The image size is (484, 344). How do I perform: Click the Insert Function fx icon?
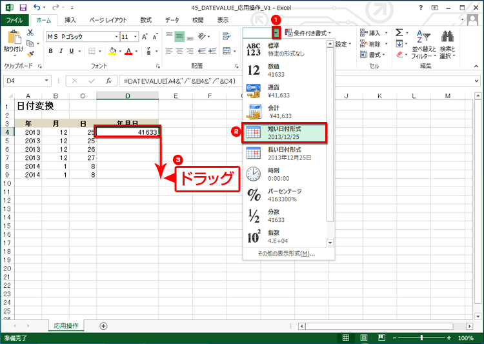(x=108, y=81)
